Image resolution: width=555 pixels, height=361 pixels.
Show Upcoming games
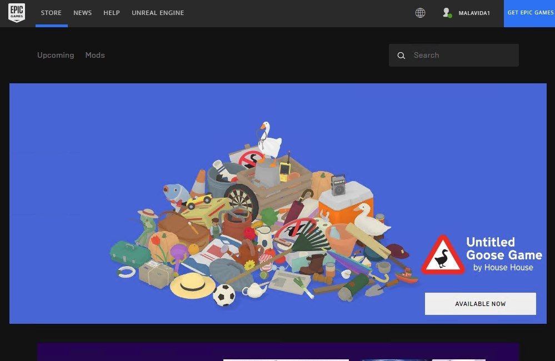pyautogui.click(x=56, y=55)
